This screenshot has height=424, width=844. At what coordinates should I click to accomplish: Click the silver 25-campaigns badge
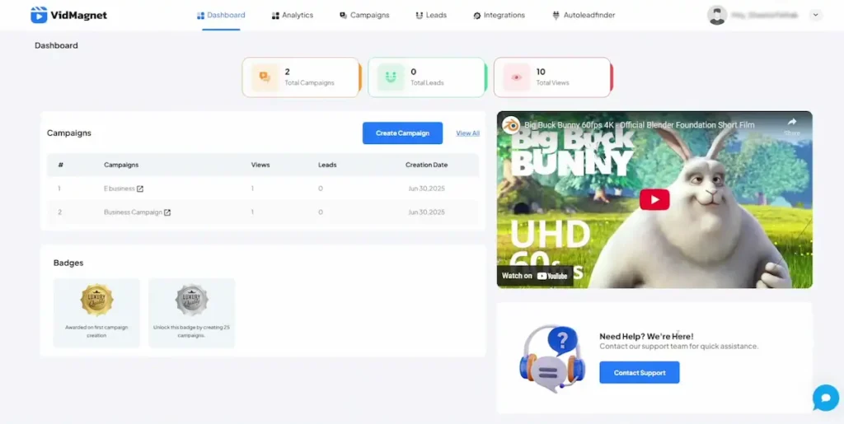[191, 300]
